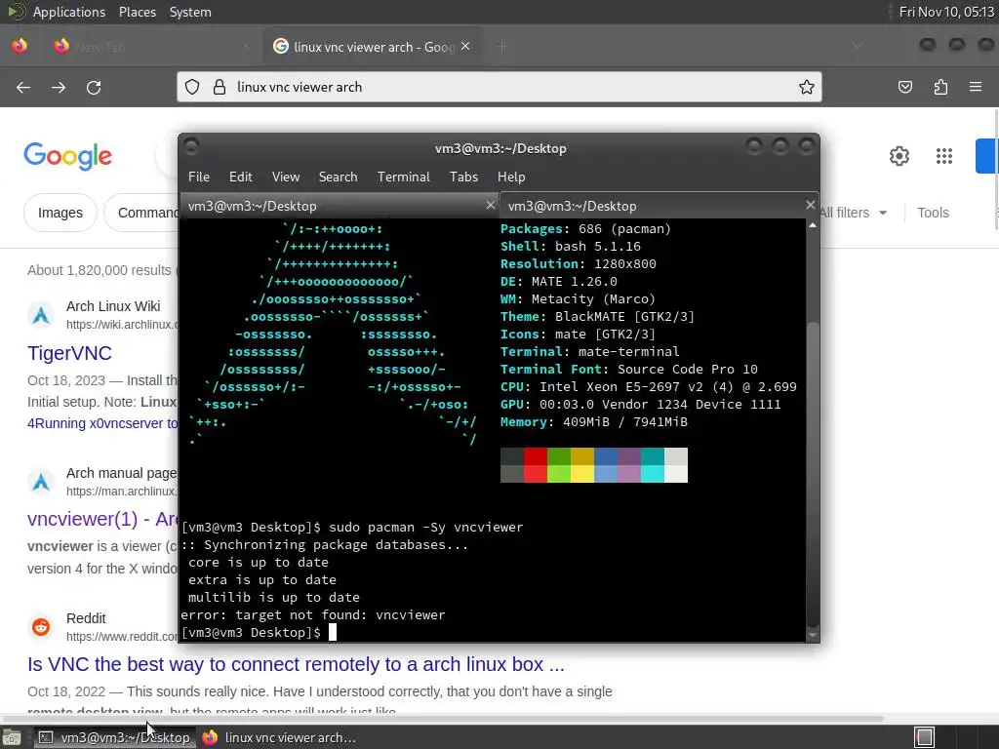Click 'Memory: 409MiB / 7941MiB' line

594,421
